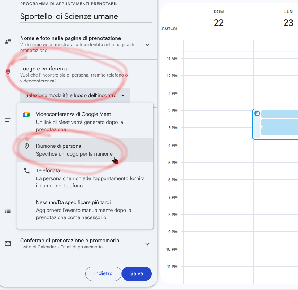Click the envelope icon near Conferme di prenotazione
The image size is (298, 290).
[x=8, y=243]
